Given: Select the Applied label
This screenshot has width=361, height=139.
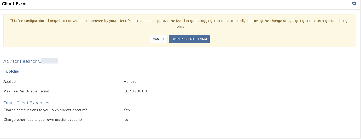Looking at the screenshot, I should pyautogui.click(x=9, y=81).
